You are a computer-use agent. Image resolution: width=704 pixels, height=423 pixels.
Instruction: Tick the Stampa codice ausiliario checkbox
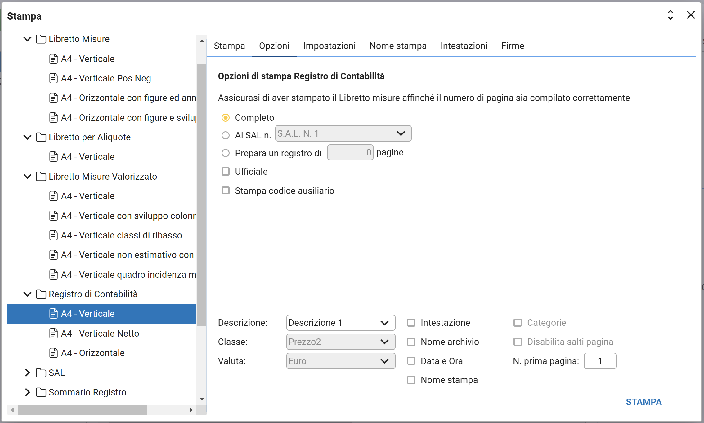pos(226,191)
